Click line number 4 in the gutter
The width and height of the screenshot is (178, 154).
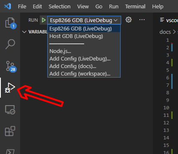168,63
